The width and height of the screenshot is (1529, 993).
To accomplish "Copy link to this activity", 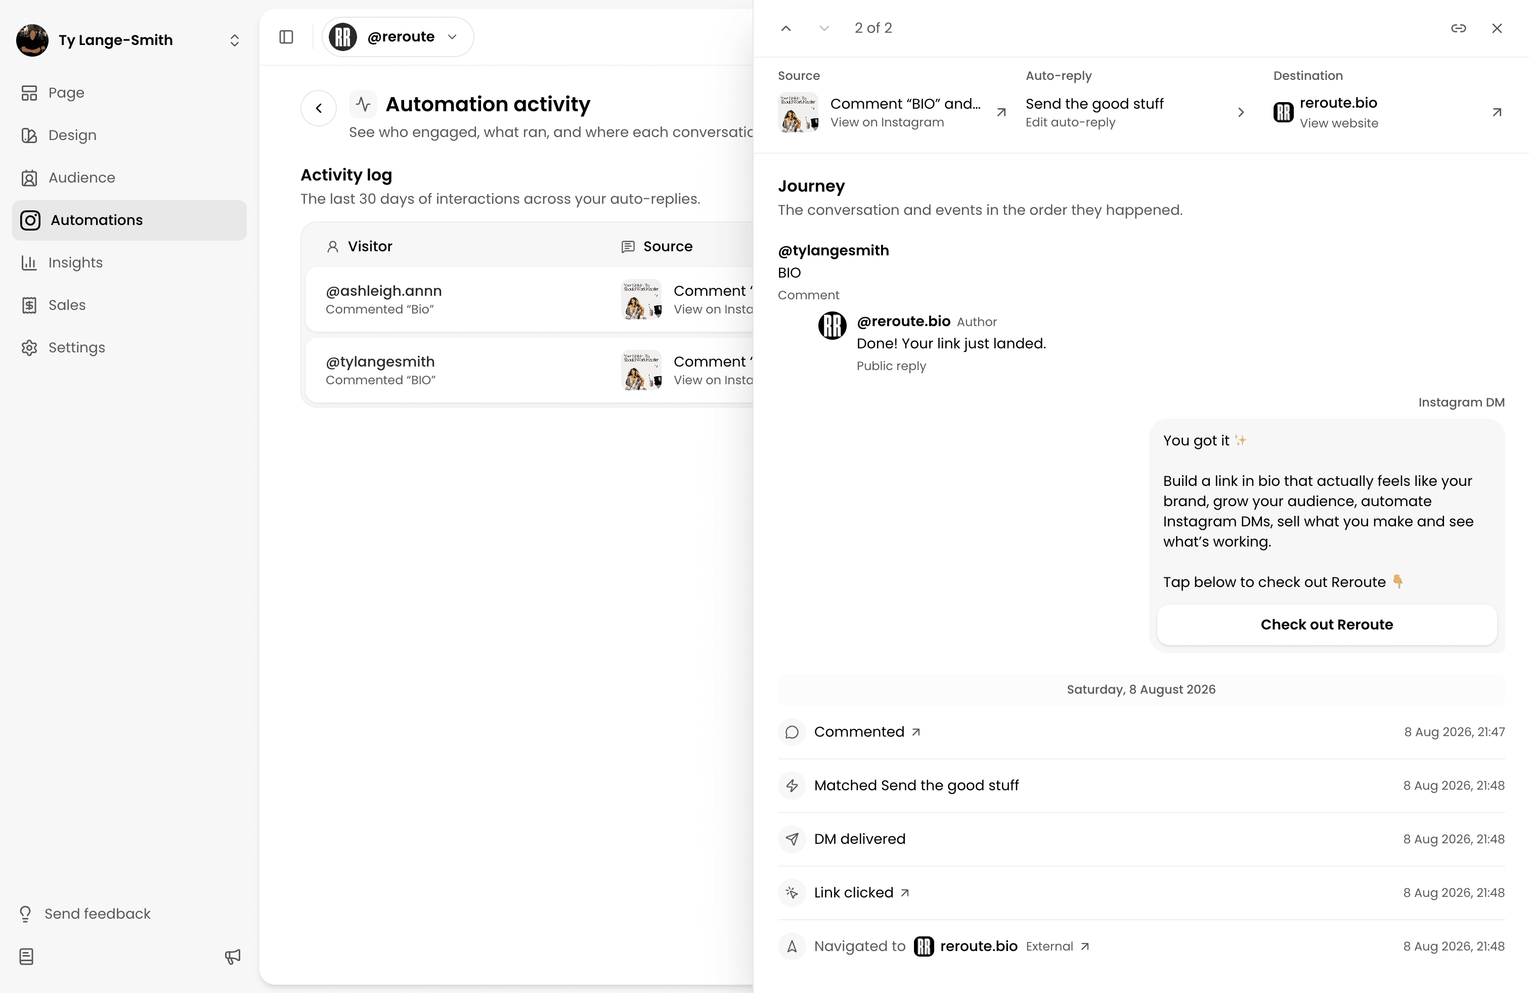I will click(1458, 28).
